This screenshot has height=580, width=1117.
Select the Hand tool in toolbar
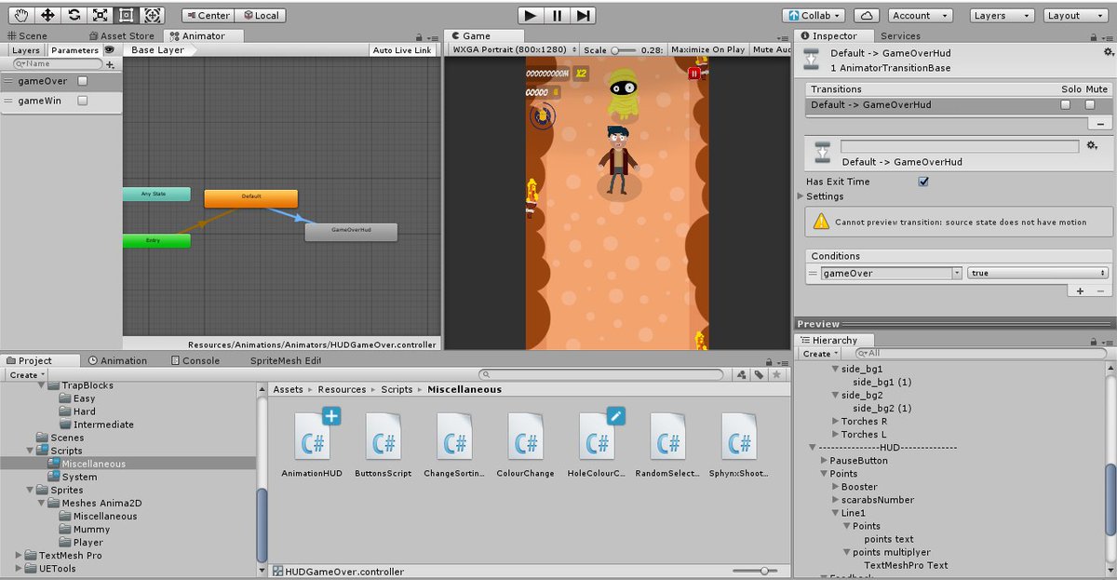(20, 15)
